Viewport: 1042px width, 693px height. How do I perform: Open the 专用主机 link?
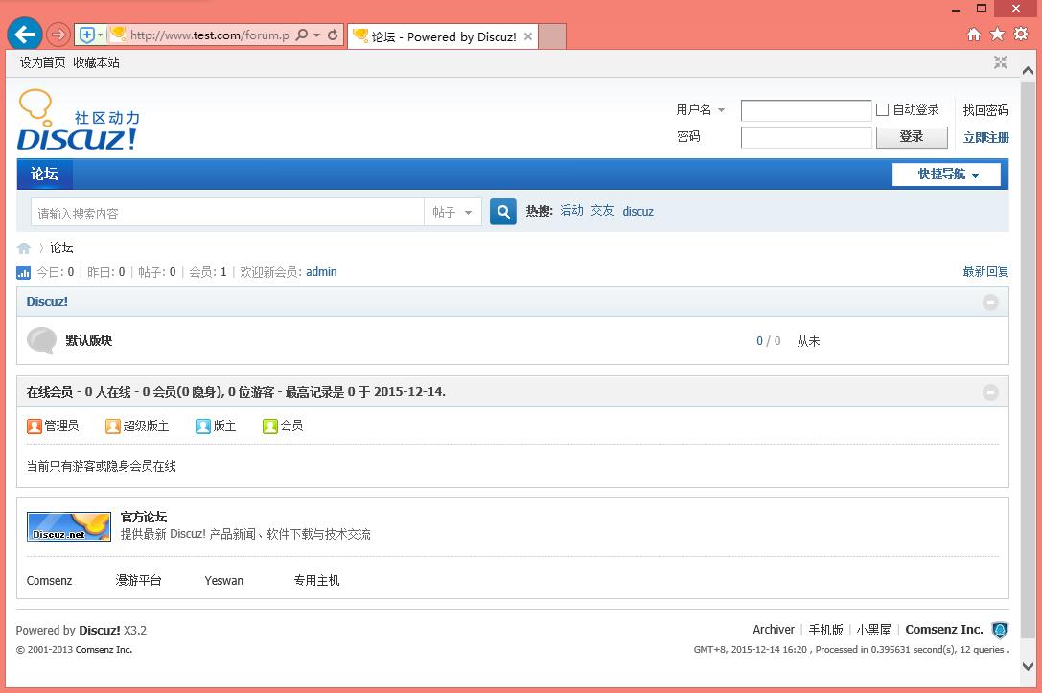click(316, 580)
